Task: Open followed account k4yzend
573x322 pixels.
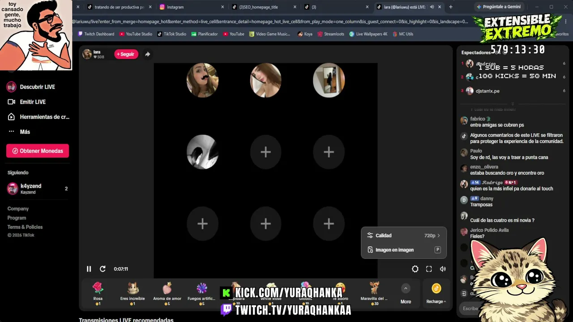Action: pyautogui.click(x=38, y=189)
